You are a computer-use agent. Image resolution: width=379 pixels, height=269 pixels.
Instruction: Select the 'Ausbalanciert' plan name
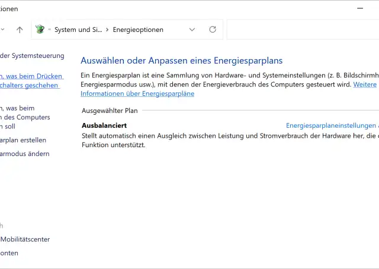pyautogui.click(x=104, y=125)
